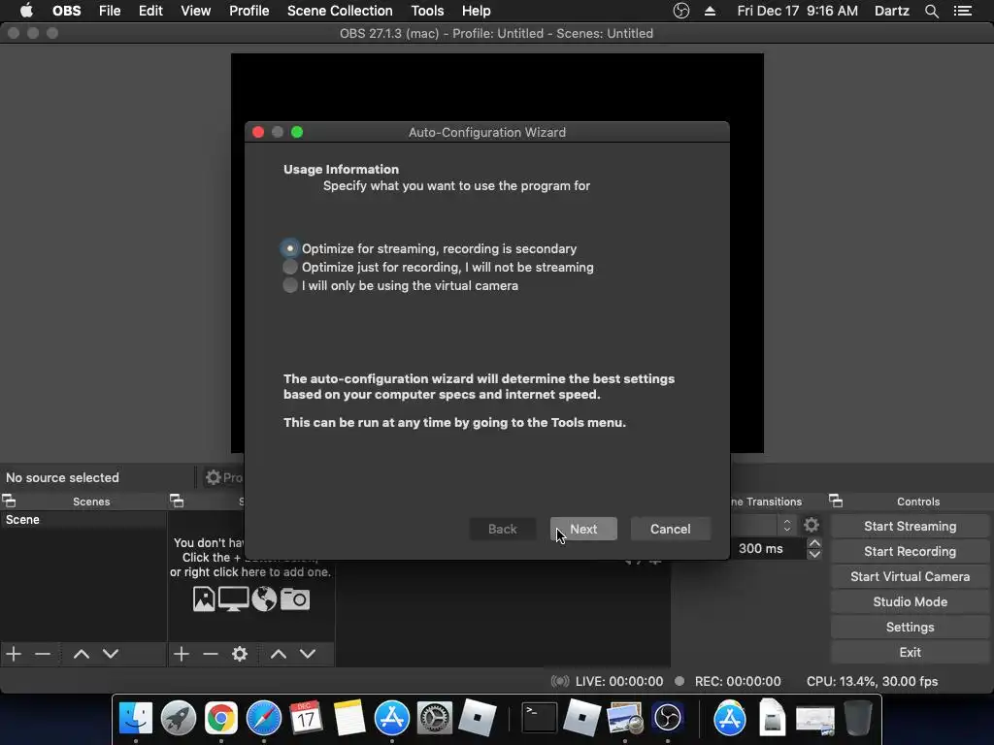Click the Start Recording button

point(910,551)
